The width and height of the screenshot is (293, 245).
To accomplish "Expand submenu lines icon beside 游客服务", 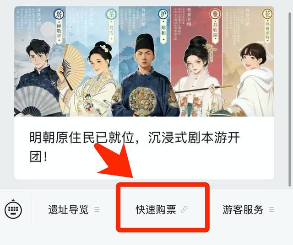I will tap(271, 209).
